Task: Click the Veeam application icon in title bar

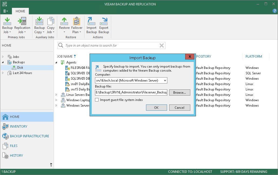Action: point(5,4)
